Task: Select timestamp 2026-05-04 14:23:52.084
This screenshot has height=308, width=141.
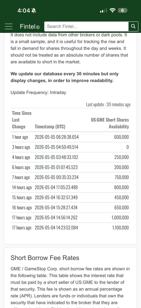Action: click(x=56, y=228)
